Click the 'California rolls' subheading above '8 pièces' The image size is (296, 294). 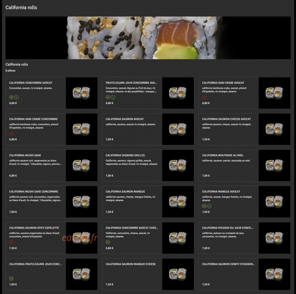(17, 65)
